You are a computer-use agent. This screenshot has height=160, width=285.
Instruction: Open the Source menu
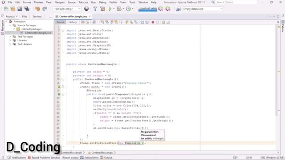72,2
